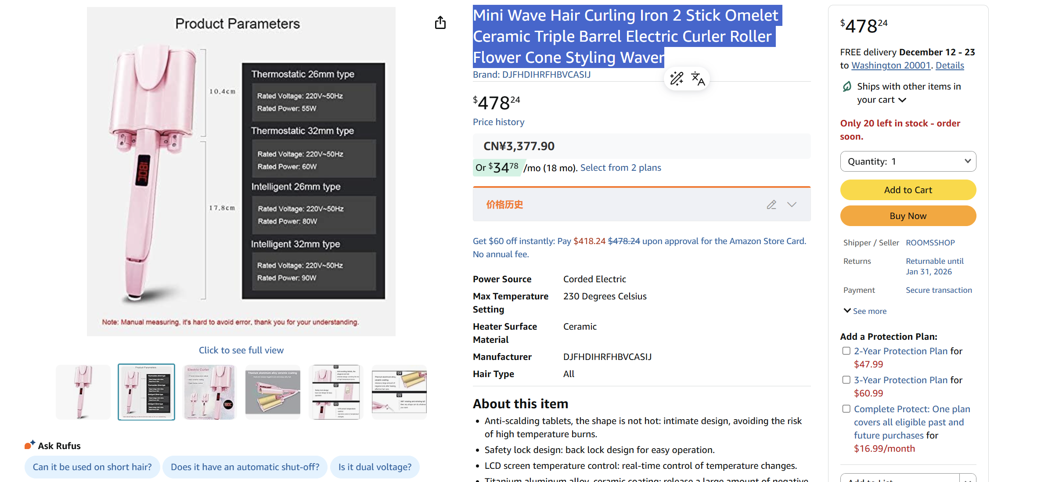Expand See more seller details

click(x=865, y=311)
